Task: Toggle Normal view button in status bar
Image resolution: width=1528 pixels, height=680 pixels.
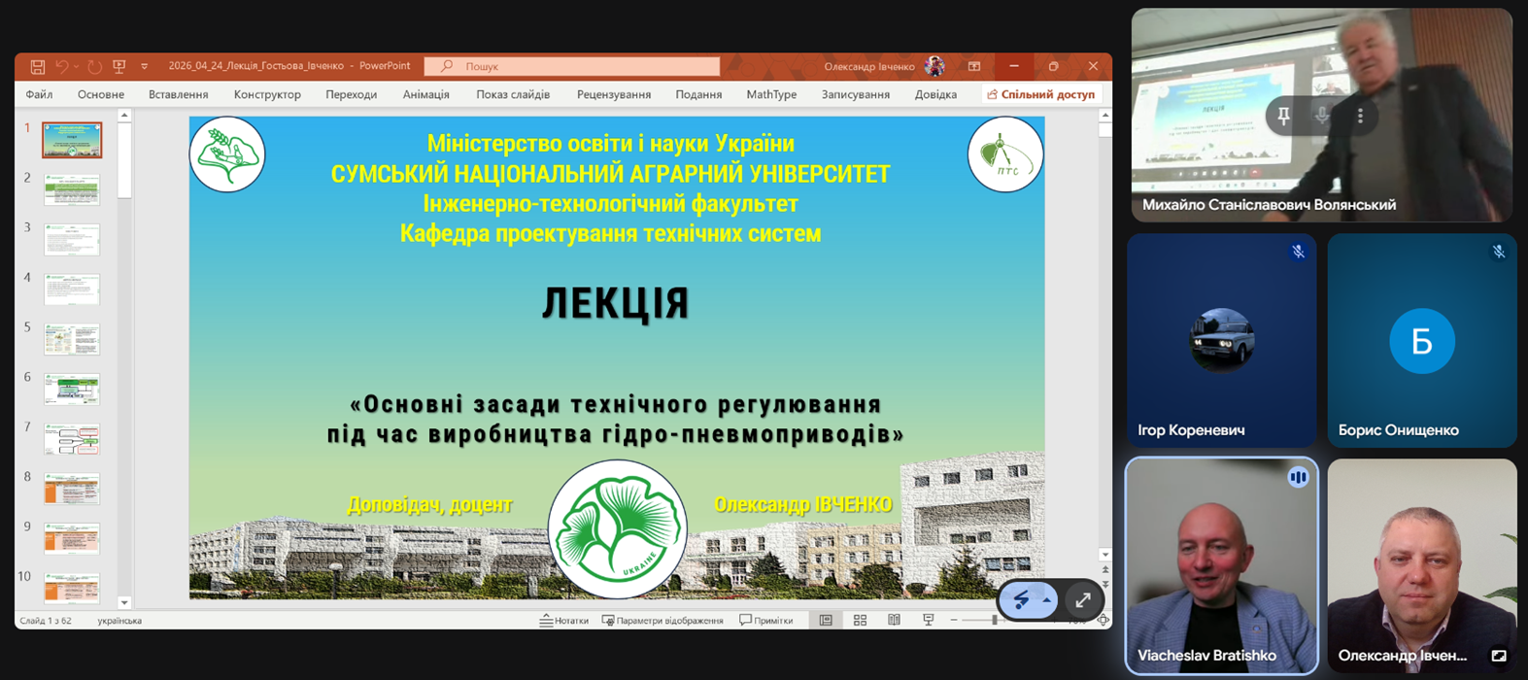Action: coord(826,621)
